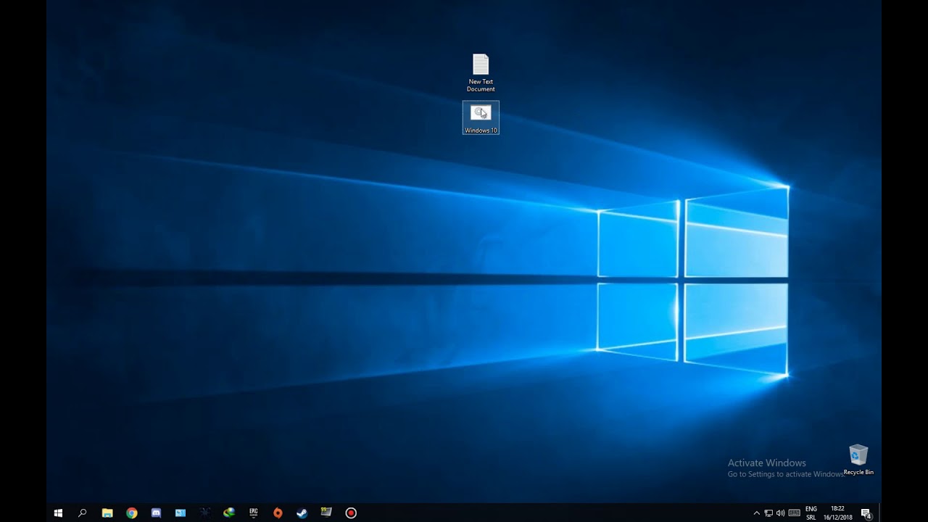Click the red record button app

tap(351, 513)
